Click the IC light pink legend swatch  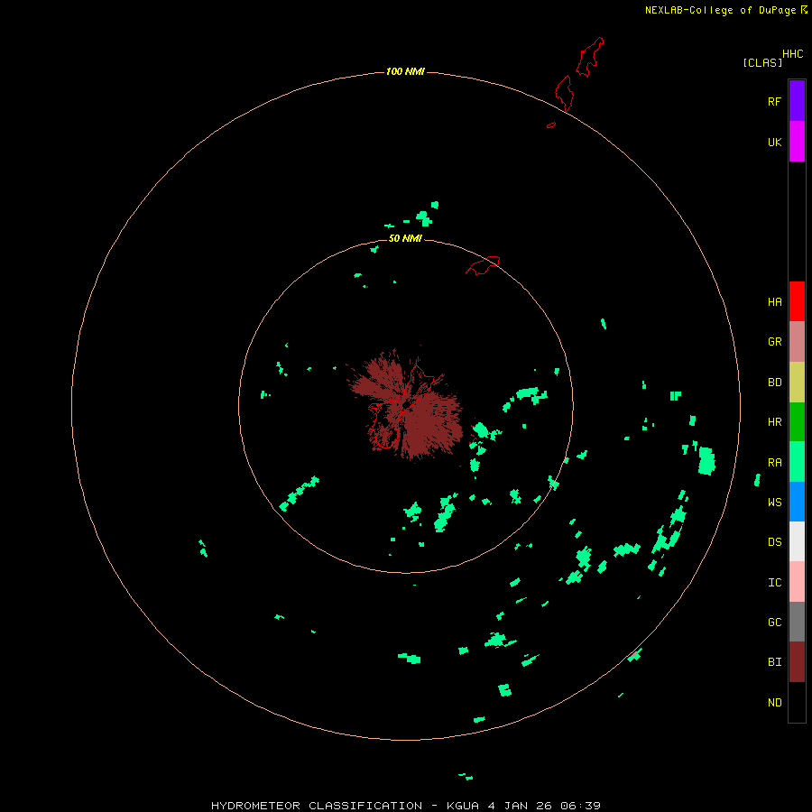coord(797,582)
